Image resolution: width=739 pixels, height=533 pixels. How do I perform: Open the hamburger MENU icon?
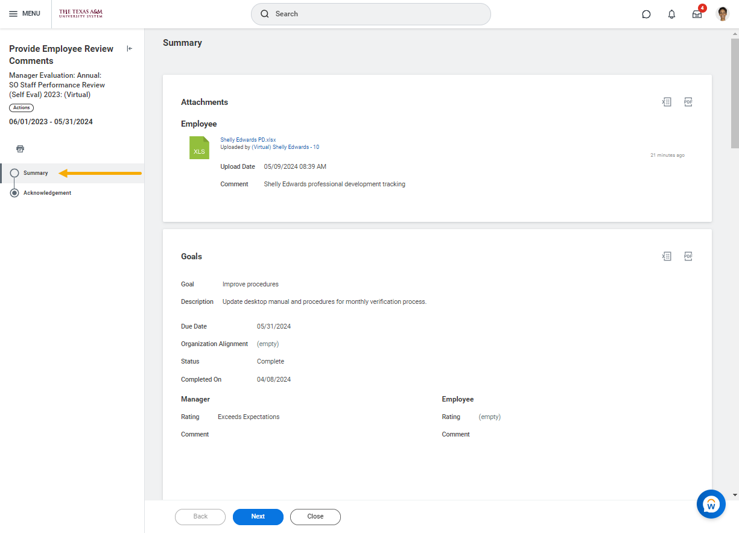[13, 14]
